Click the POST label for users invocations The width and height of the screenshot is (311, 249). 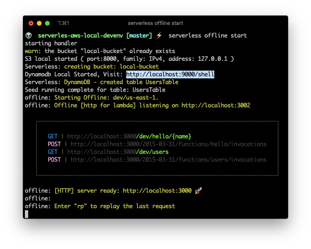pyautogui.click(x=54, y=160)
